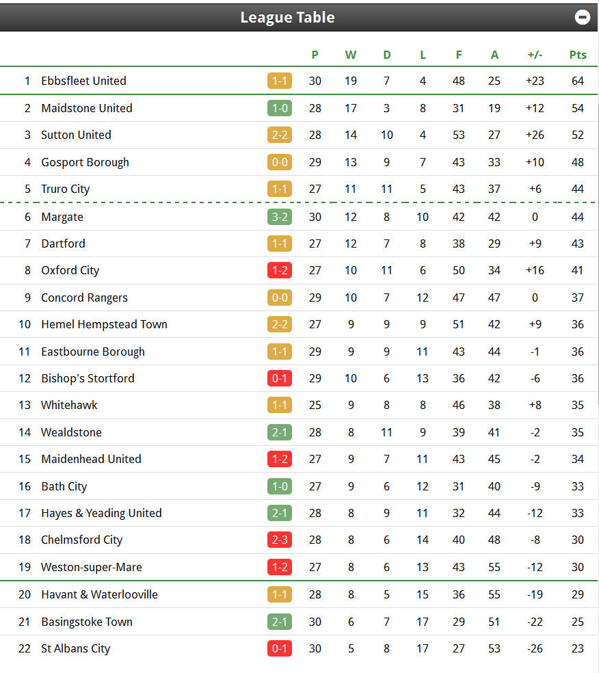Collapse the League Table panel
This screenshot has height=673, width=599.
click(x=583, y=17)
